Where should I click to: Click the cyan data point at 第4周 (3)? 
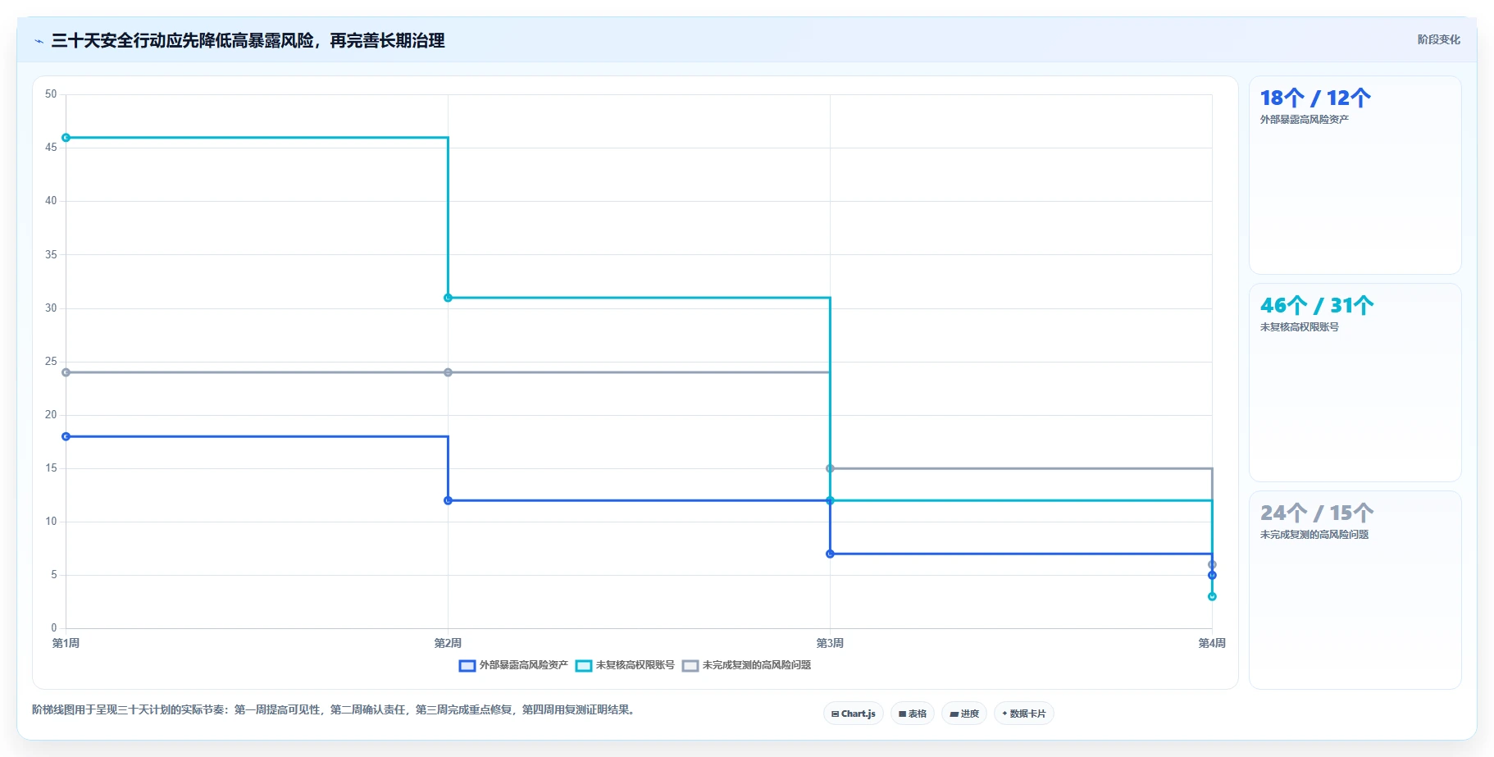tap(1212, 596)
